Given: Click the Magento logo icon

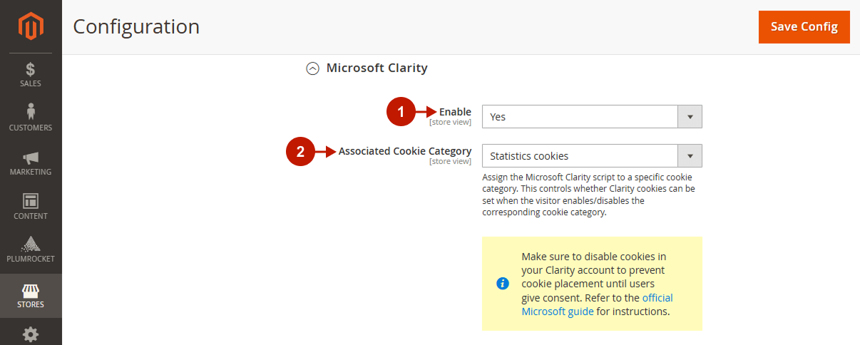Looking at the screenshot, I should click(x=31, y=26).
